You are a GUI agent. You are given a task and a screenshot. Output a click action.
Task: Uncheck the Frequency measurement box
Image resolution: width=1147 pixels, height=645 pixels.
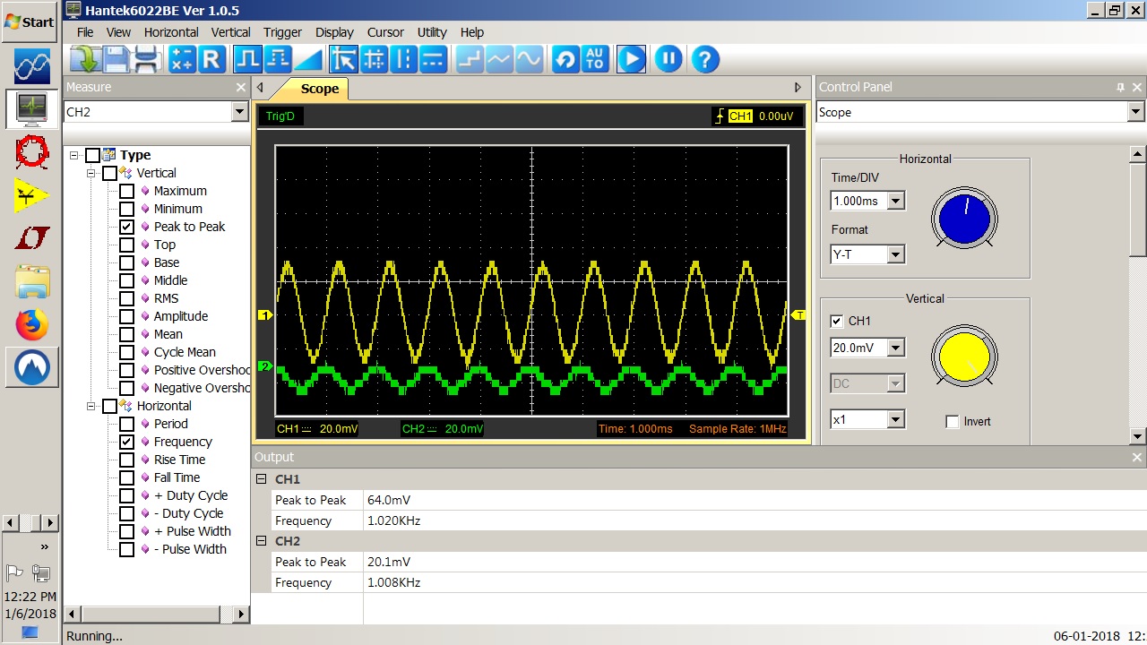click(x=127, y=442)
